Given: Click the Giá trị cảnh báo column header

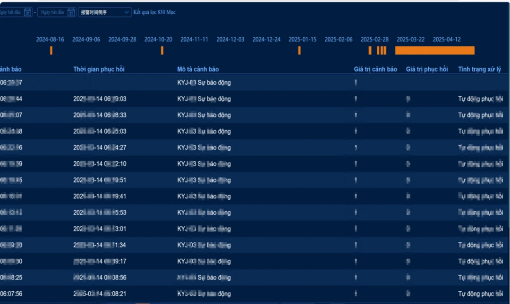Looking at the screenshot, I should (x=375, y=69).
